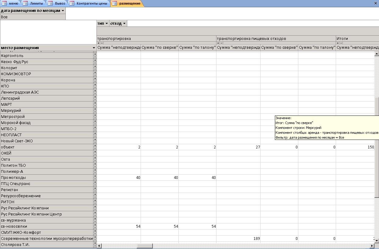Select the Новый Свет-ЭКО row header
This screenshot has width=379, height=249.
(x=47, y=141)
